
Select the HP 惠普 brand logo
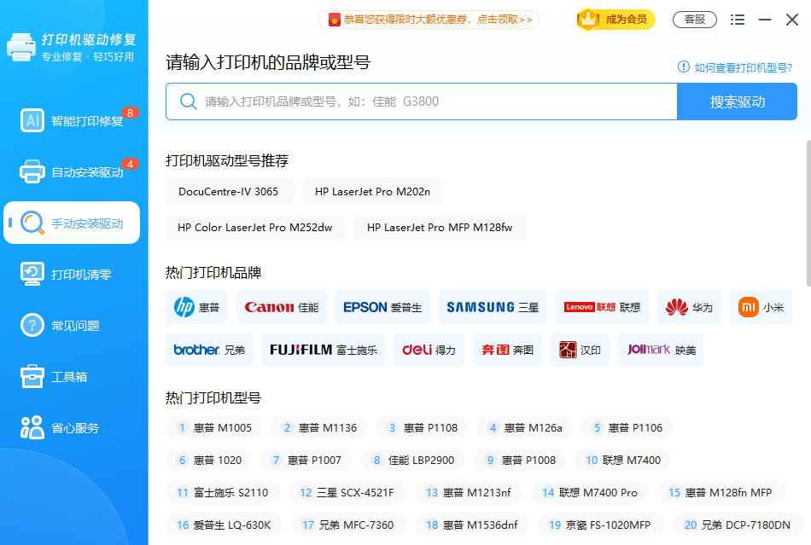coord(196,307)
